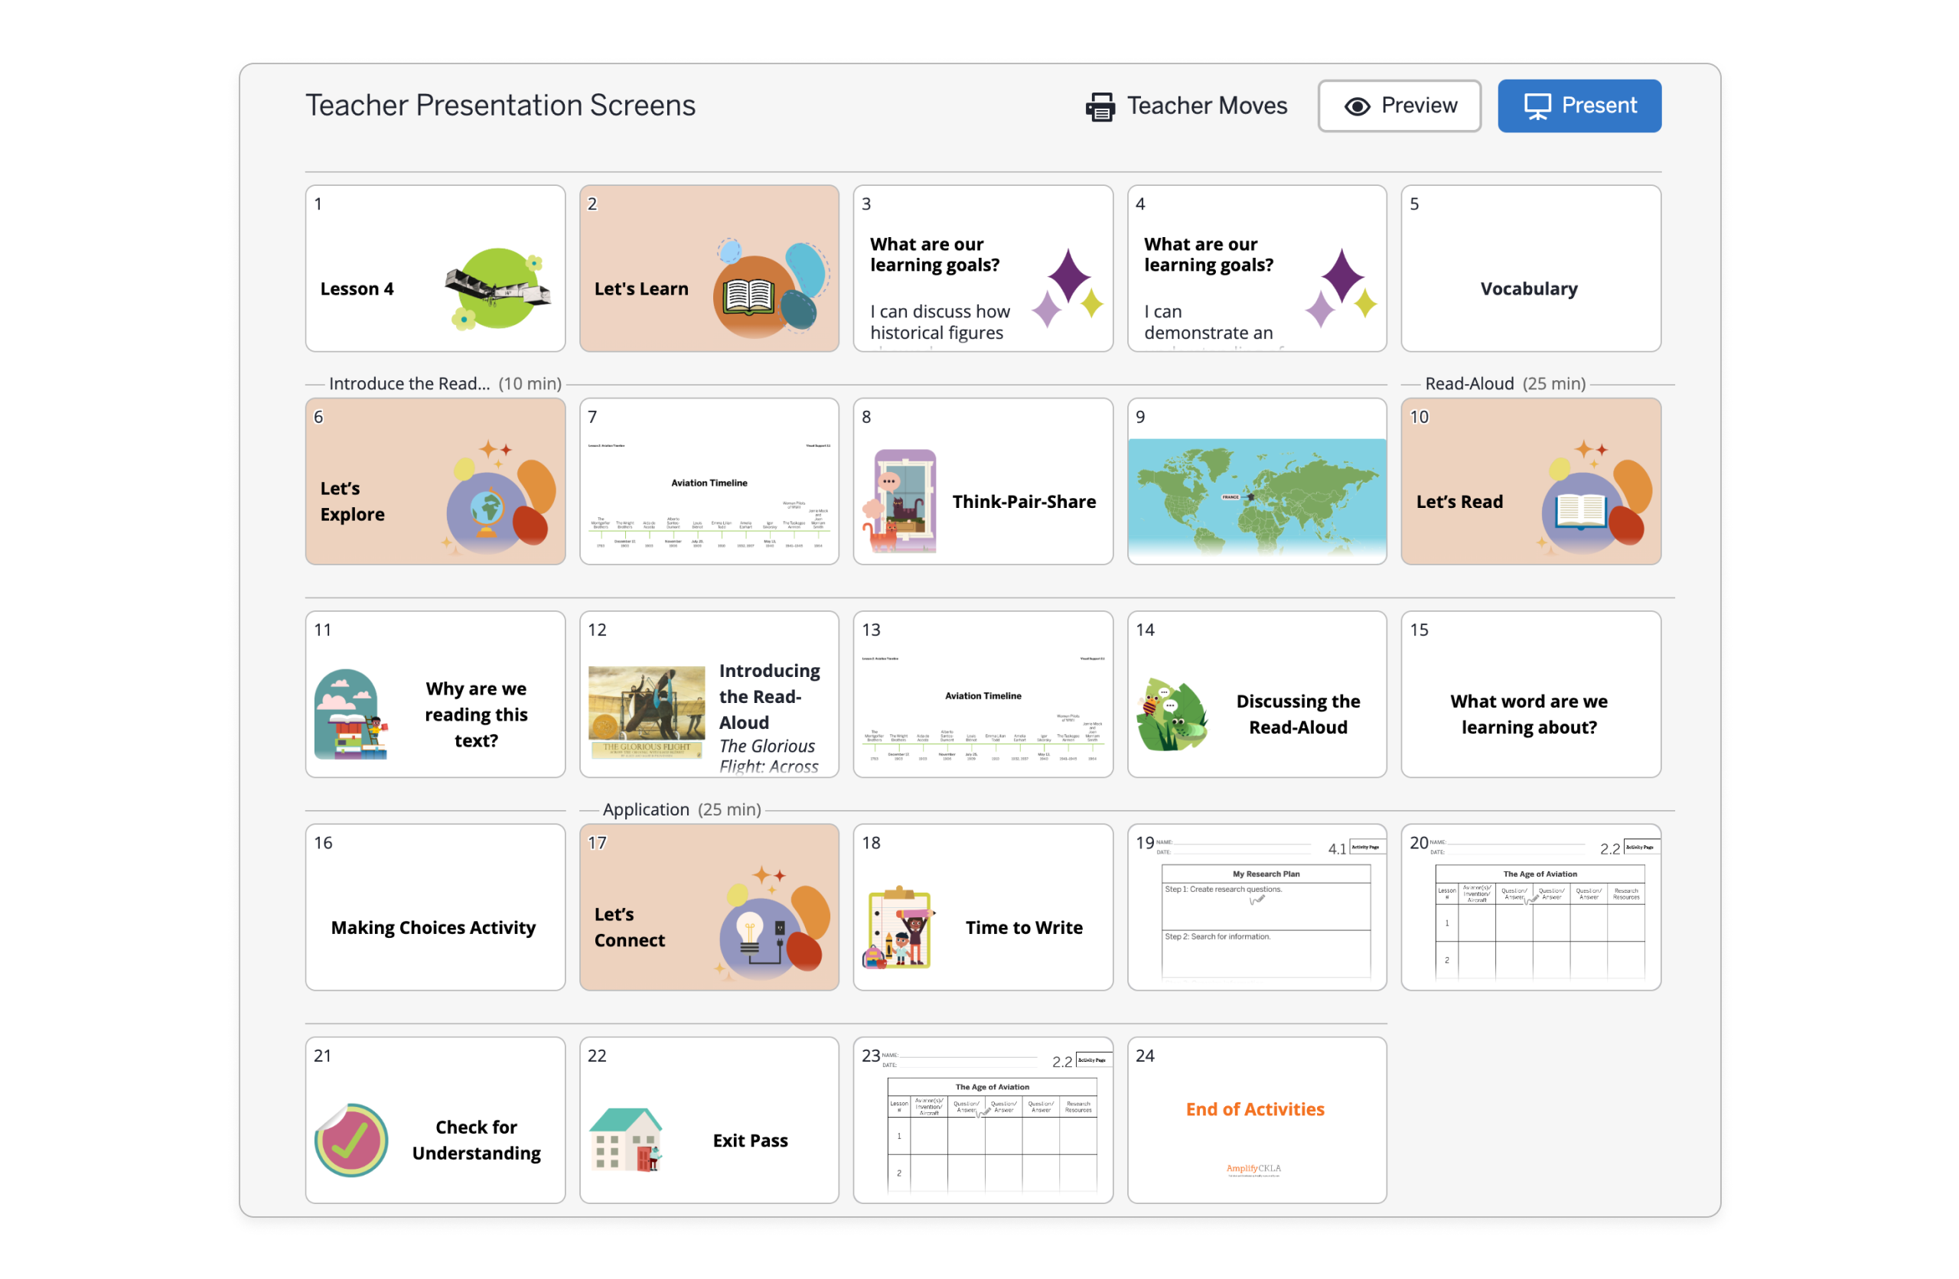Click the checkmark badge on slide 21
The image size is (1959, 1279).
point(351,1140)
